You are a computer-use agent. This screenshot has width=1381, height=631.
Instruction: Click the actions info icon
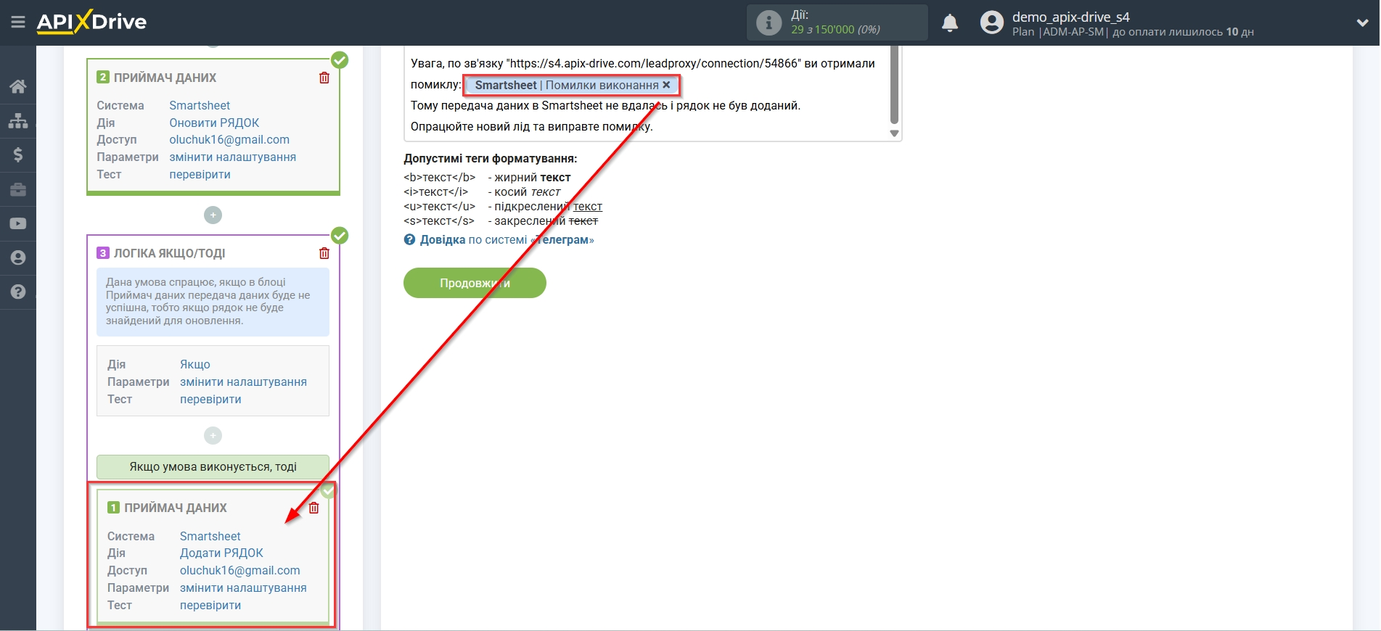[x=769, y=23]
